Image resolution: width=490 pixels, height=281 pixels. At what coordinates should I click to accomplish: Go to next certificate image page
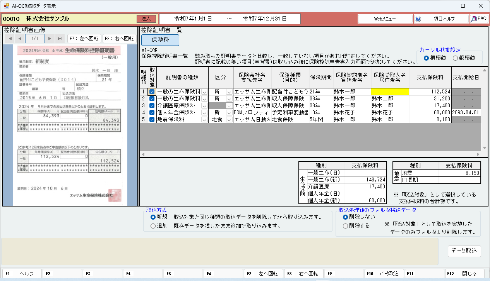[50, 39]
